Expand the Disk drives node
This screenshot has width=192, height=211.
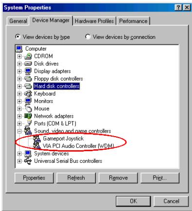pos(19,64)
